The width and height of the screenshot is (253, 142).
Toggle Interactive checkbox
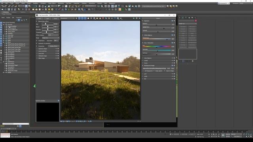(36, 46)
